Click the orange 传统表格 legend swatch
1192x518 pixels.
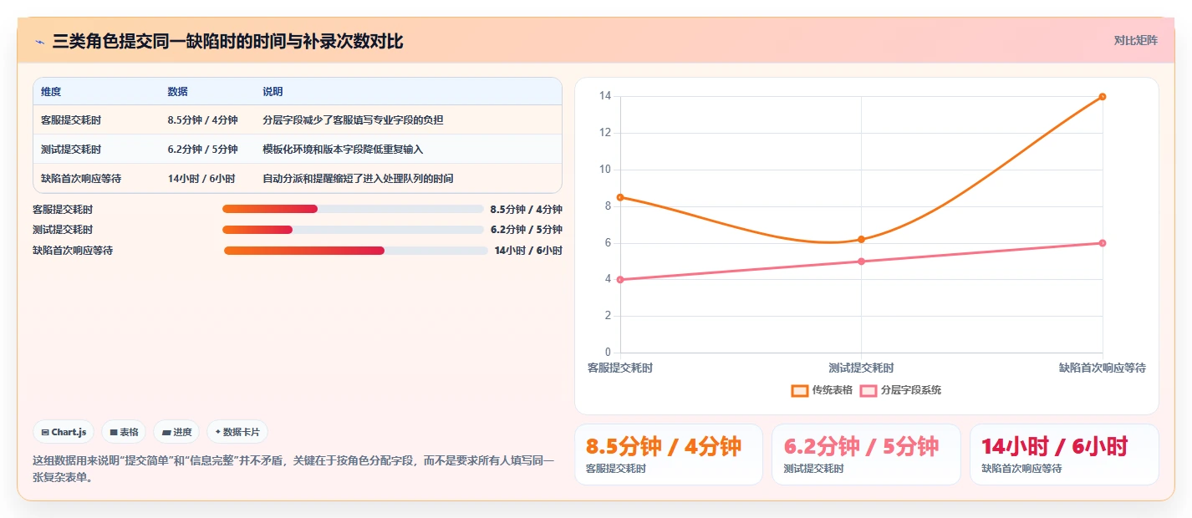click(800, 390)
